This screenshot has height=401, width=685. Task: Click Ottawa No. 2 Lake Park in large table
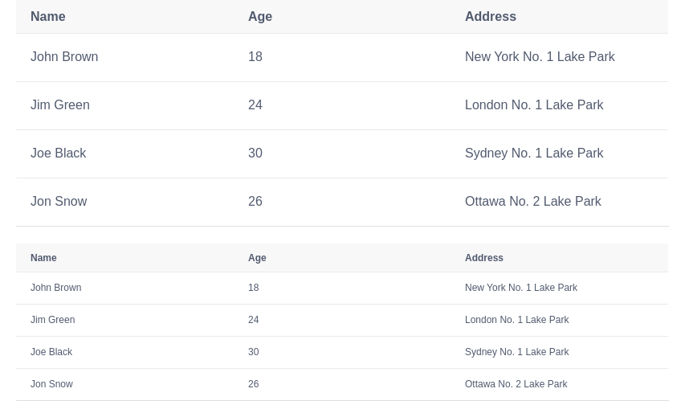532,202
